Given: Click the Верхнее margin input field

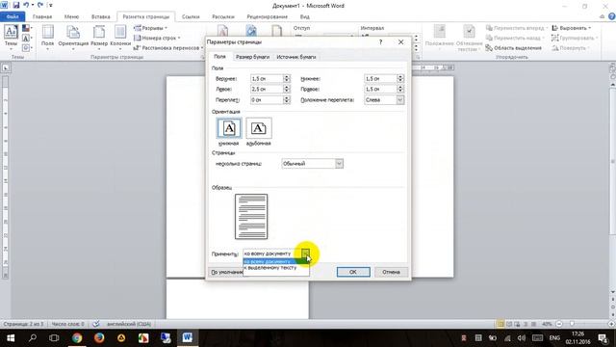Looking at the screenshot, I should pyautogui.click(x=267, y=79).
